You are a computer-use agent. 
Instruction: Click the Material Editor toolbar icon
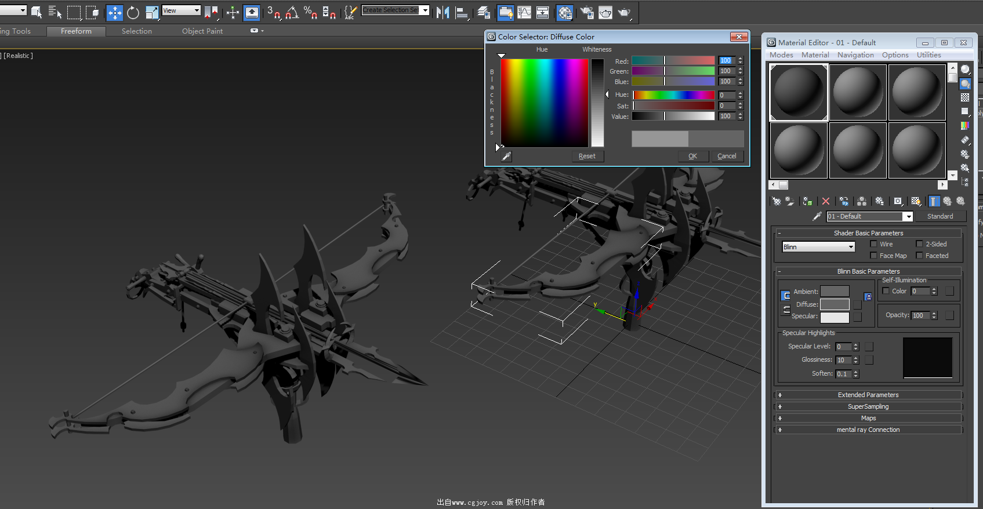[x=565, y=12]
